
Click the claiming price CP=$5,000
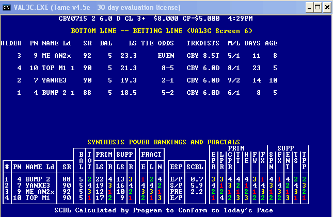point(201,19)
